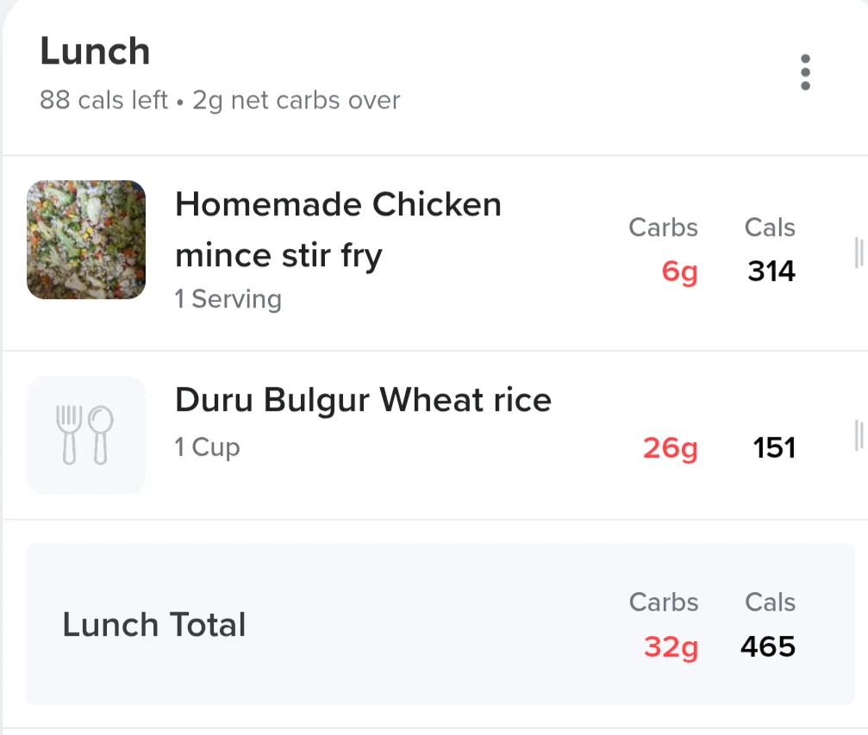The height and width of the screenshot is (735, 868).
Task: Select the 6g carbs value
Action: point(679,271)
